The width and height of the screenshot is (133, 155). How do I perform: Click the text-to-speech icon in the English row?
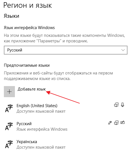pos(116,105)
